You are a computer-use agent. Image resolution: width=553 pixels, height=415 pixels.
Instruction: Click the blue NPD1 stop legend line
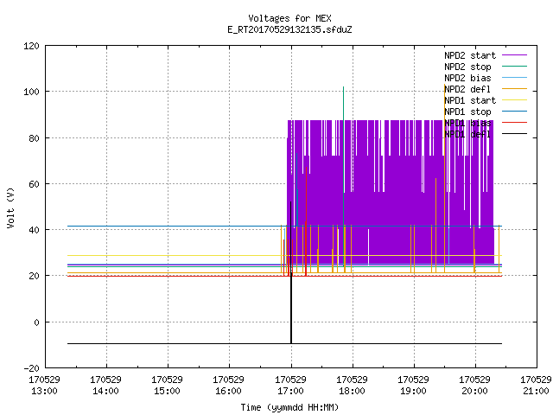click(514, 112)
